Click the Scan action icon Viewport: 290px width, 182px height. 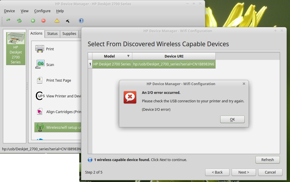(40, 65)
